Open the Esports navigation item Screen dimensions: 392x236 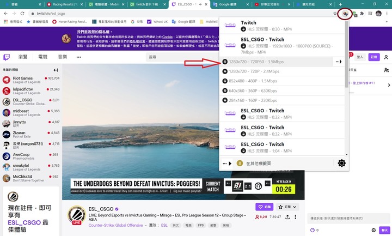point(43,57)
